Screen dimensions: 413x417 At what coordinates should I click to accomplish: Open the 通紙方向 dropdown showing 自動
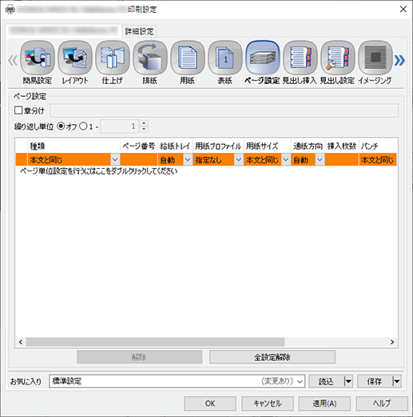click(320, 160)
